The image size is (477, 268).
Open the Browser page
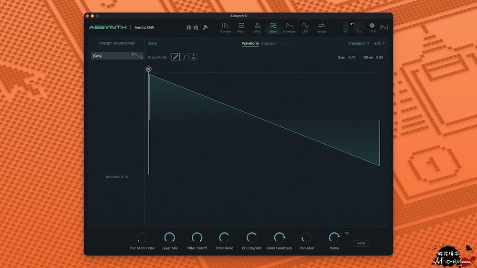tap(225, 28)
